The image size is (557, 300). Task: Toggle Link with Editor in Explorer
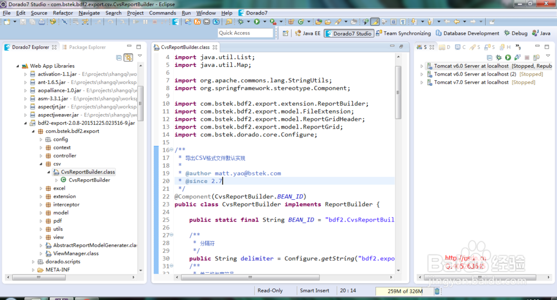click(128, 57)
